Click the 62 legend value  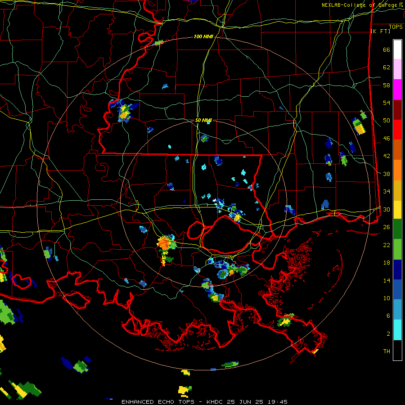[387, 67]
